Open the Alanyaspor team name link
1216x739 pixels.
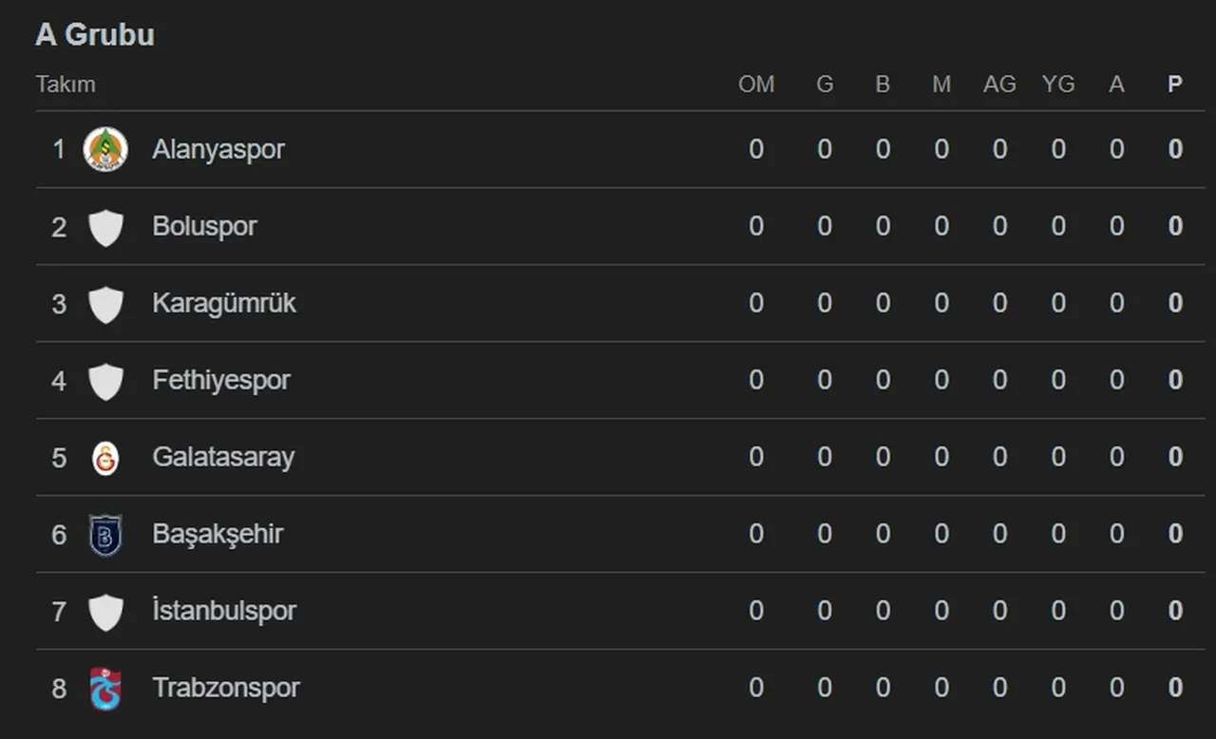(218, 150)
